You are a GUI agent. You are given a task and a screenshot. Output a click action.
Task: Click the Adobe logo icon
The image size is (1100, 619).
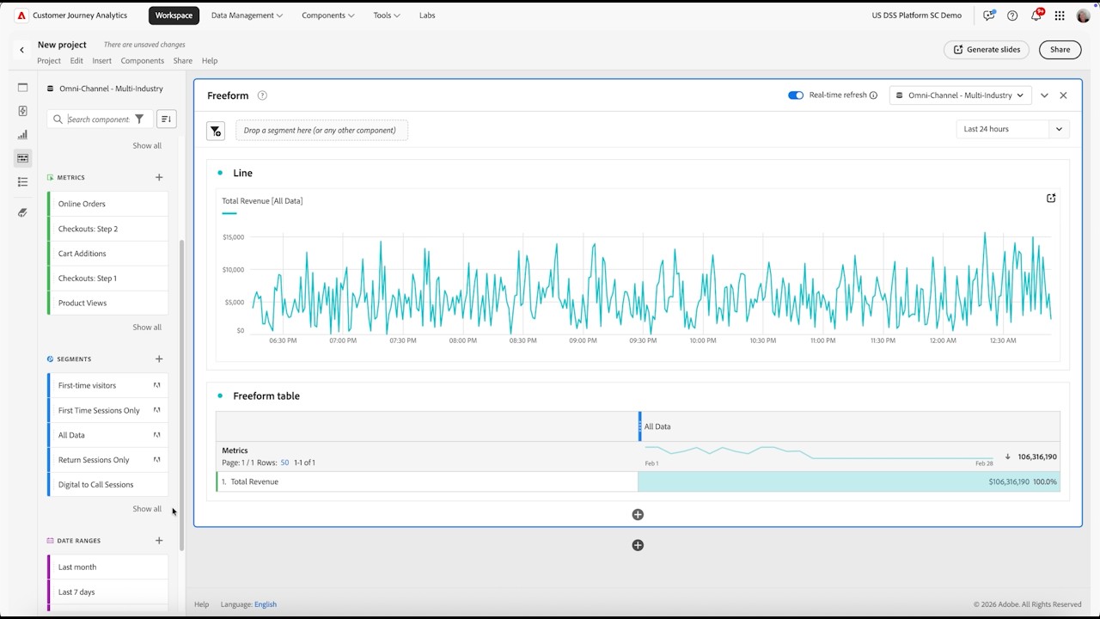pyautogui.click(x=21, y=15)
